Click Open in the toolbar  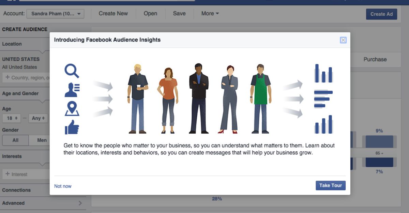click(150, 14)
